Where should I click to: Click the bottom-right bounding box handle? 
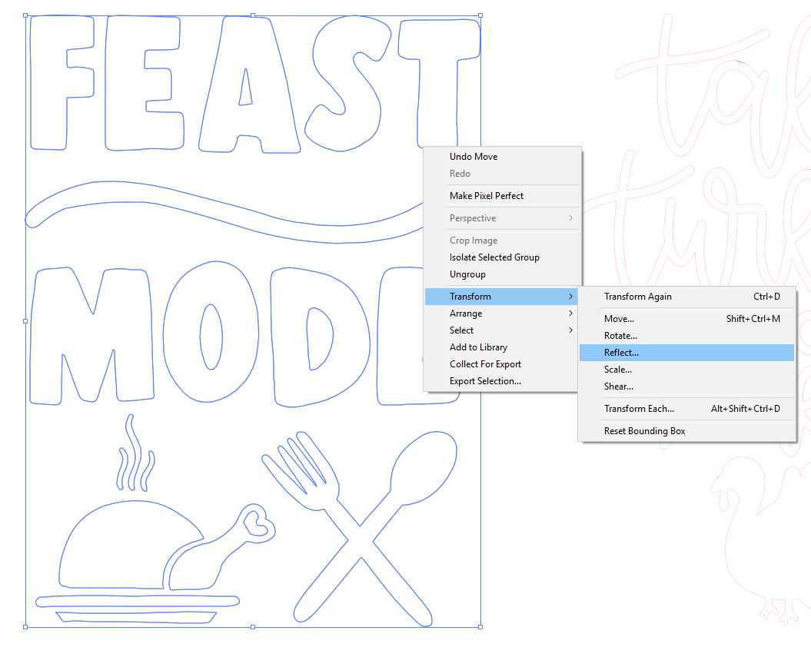(480, 627)
